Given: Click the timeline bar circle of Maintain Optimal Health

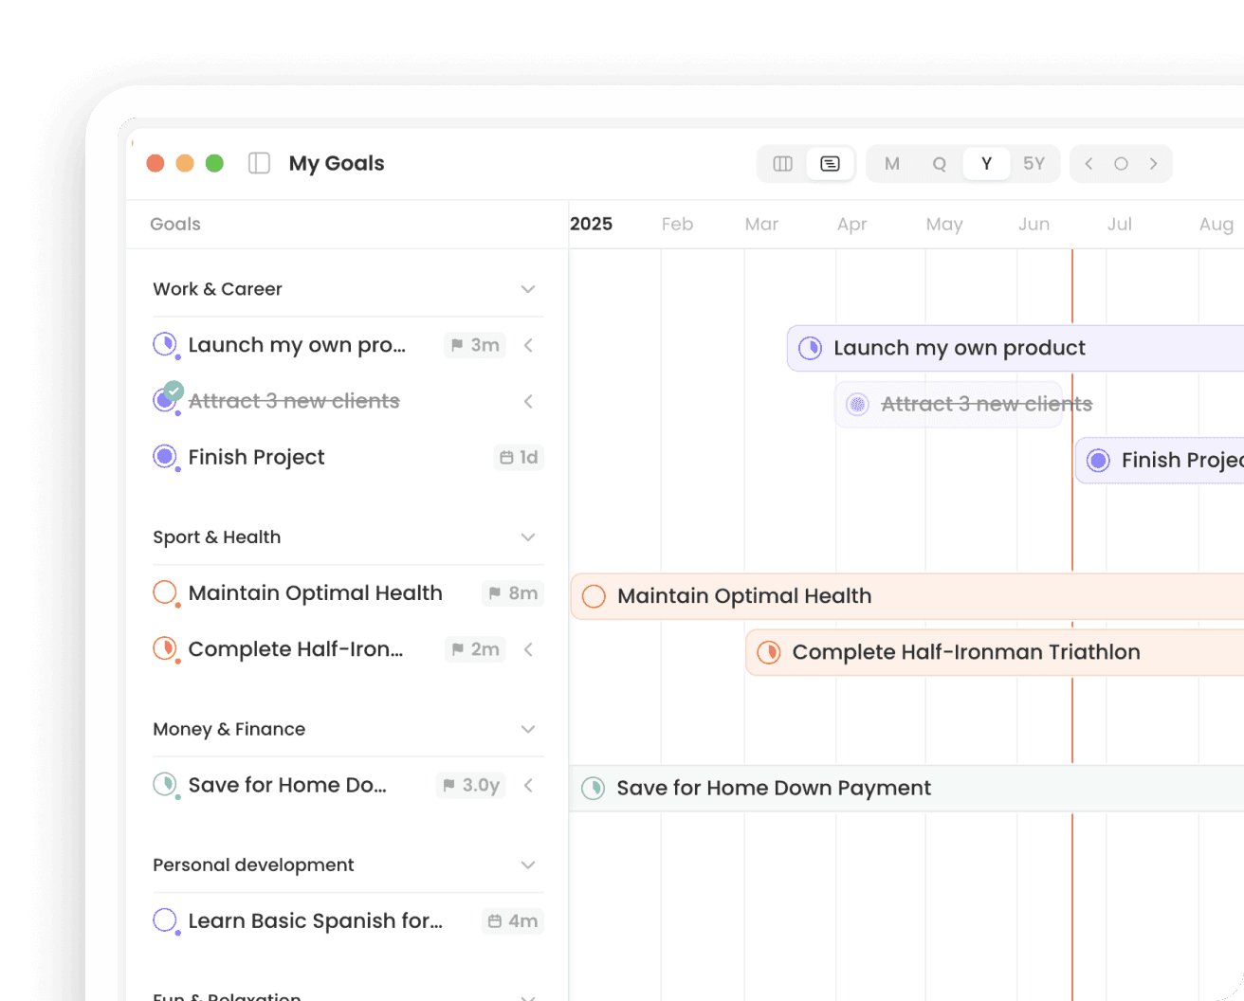Looking at the screenshot, I should tap(594, 596).
